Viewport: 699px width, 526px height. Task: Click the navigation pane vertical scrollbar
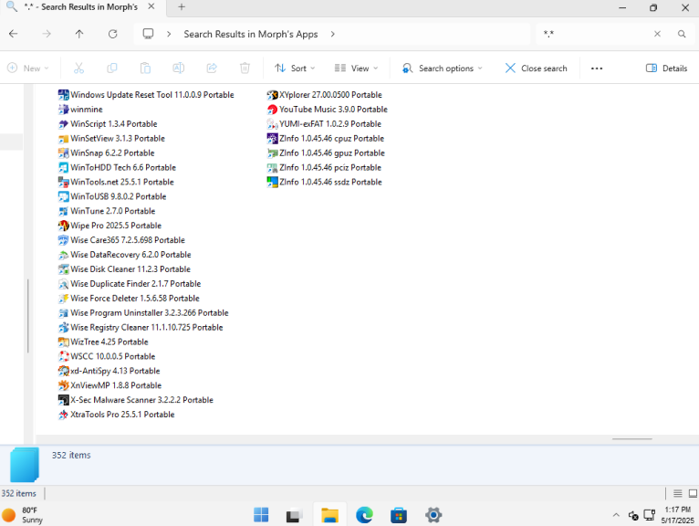click(x=28, y=315)
